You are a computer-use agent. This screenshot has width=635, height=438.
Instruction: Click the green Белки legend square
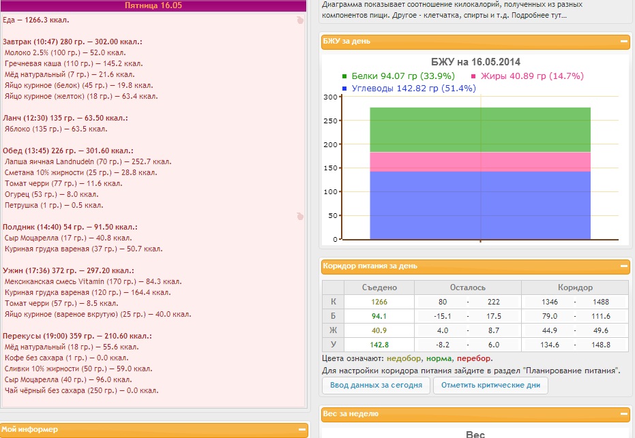[345, 76]
